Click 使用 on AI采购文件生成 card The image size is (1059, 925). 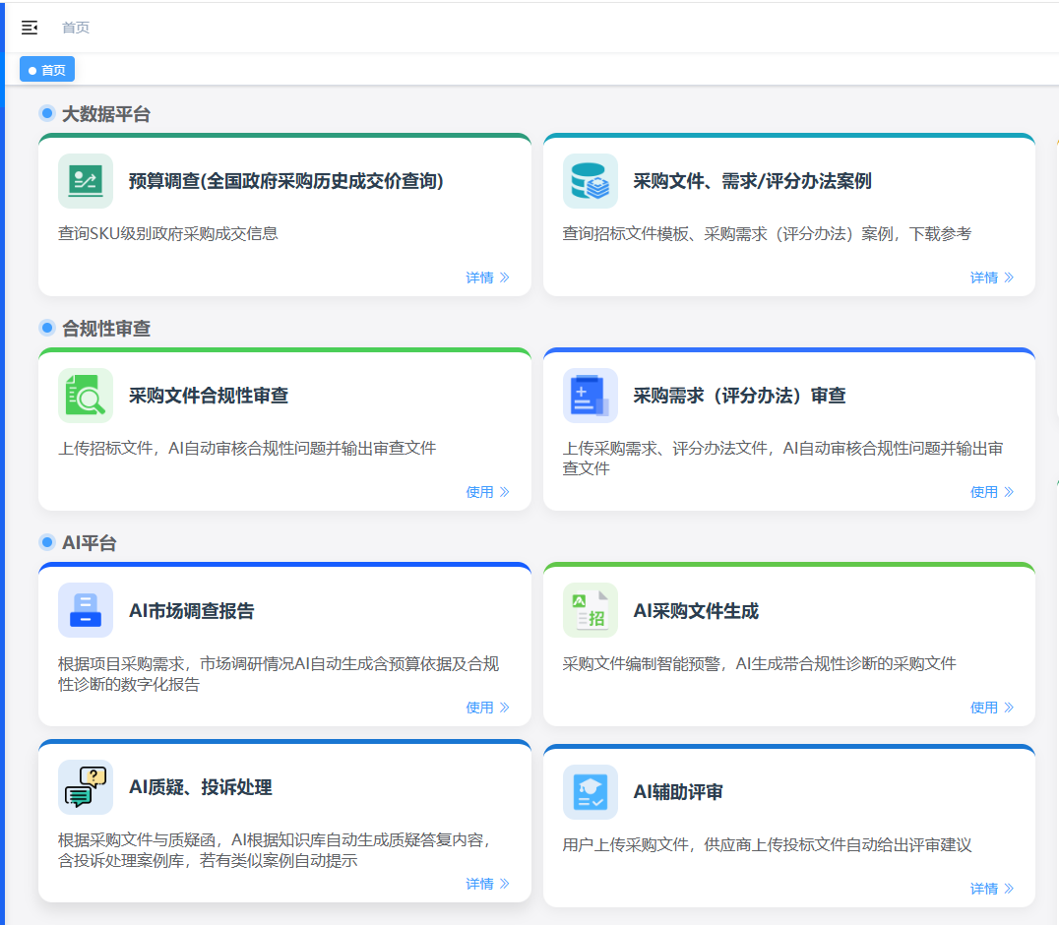pyautogui.click(x=991, y=708)
